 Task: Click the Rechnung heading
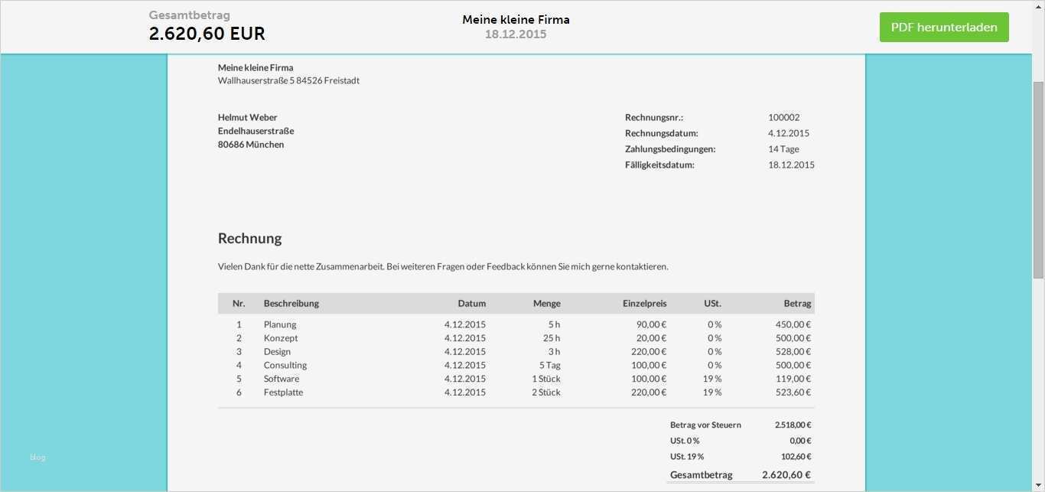coord(250,239)
